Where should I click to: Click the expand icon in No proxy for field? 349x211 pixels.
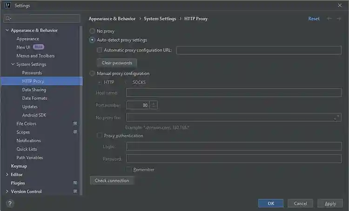(x=336, y=118)
